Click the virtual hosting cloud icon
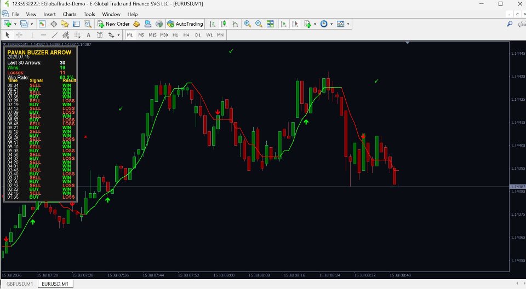 (x=147, y=24)
